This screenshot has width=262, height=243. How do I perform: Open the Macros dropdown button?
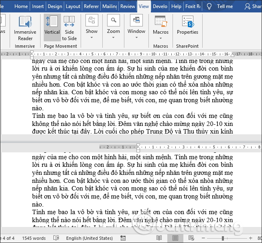(x=160, y=28)
